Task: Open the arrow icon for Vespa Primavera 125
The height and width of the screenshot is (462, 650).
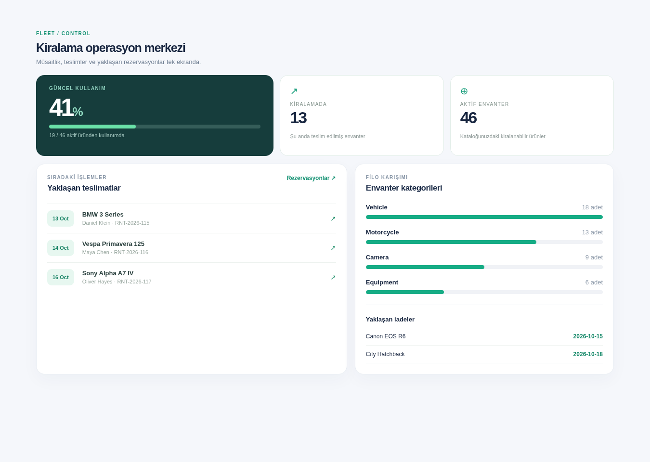Action: [333, 248]
